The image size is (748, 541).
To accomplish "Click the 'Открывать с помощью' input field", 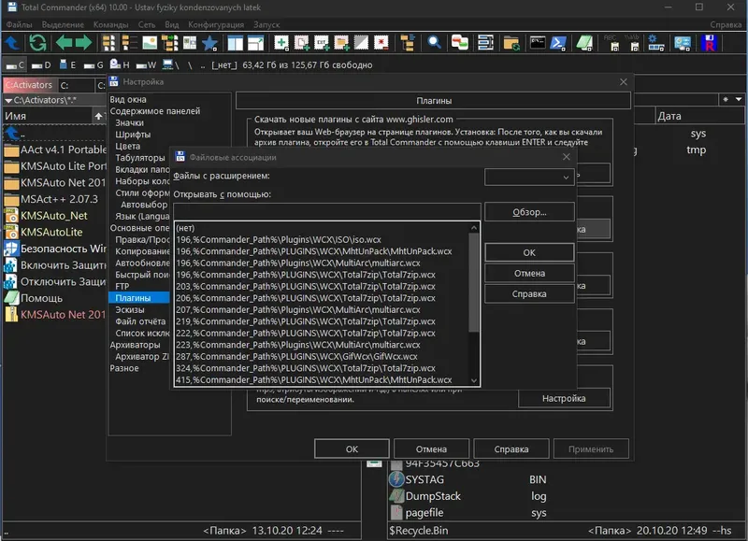I will click(327, 212).
